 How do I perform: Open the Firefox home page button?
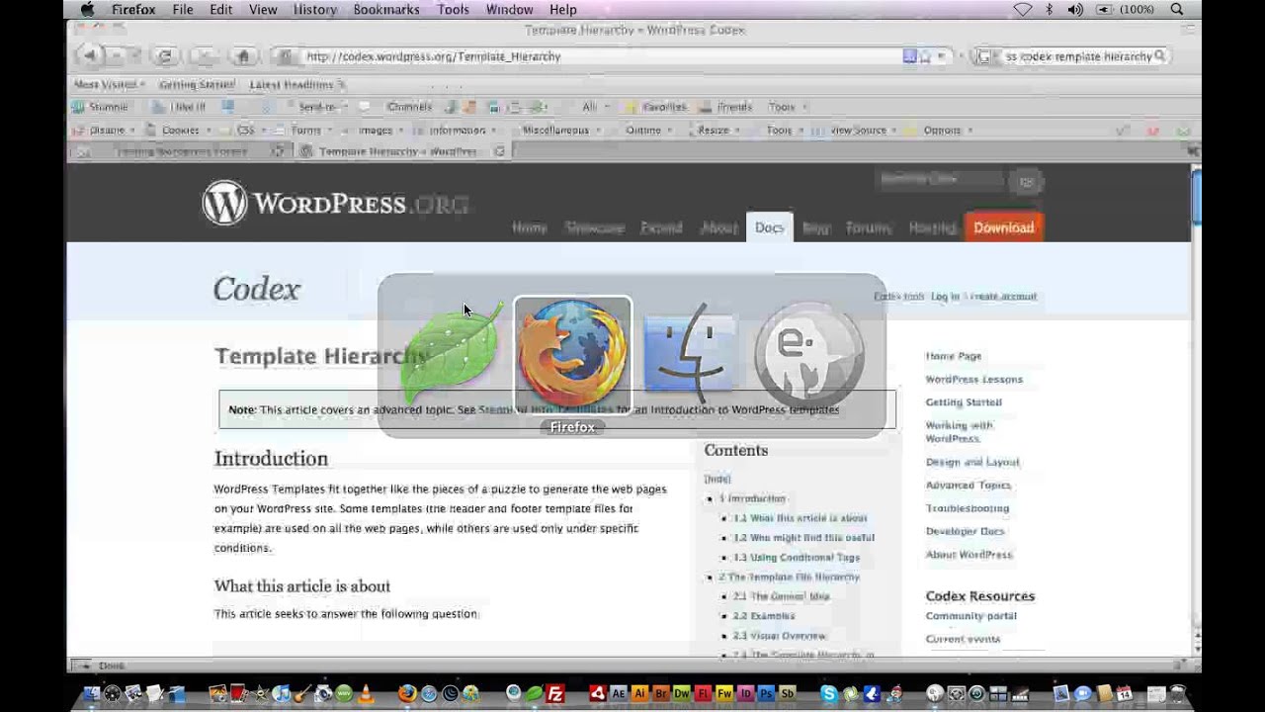[x=243, y=56]
